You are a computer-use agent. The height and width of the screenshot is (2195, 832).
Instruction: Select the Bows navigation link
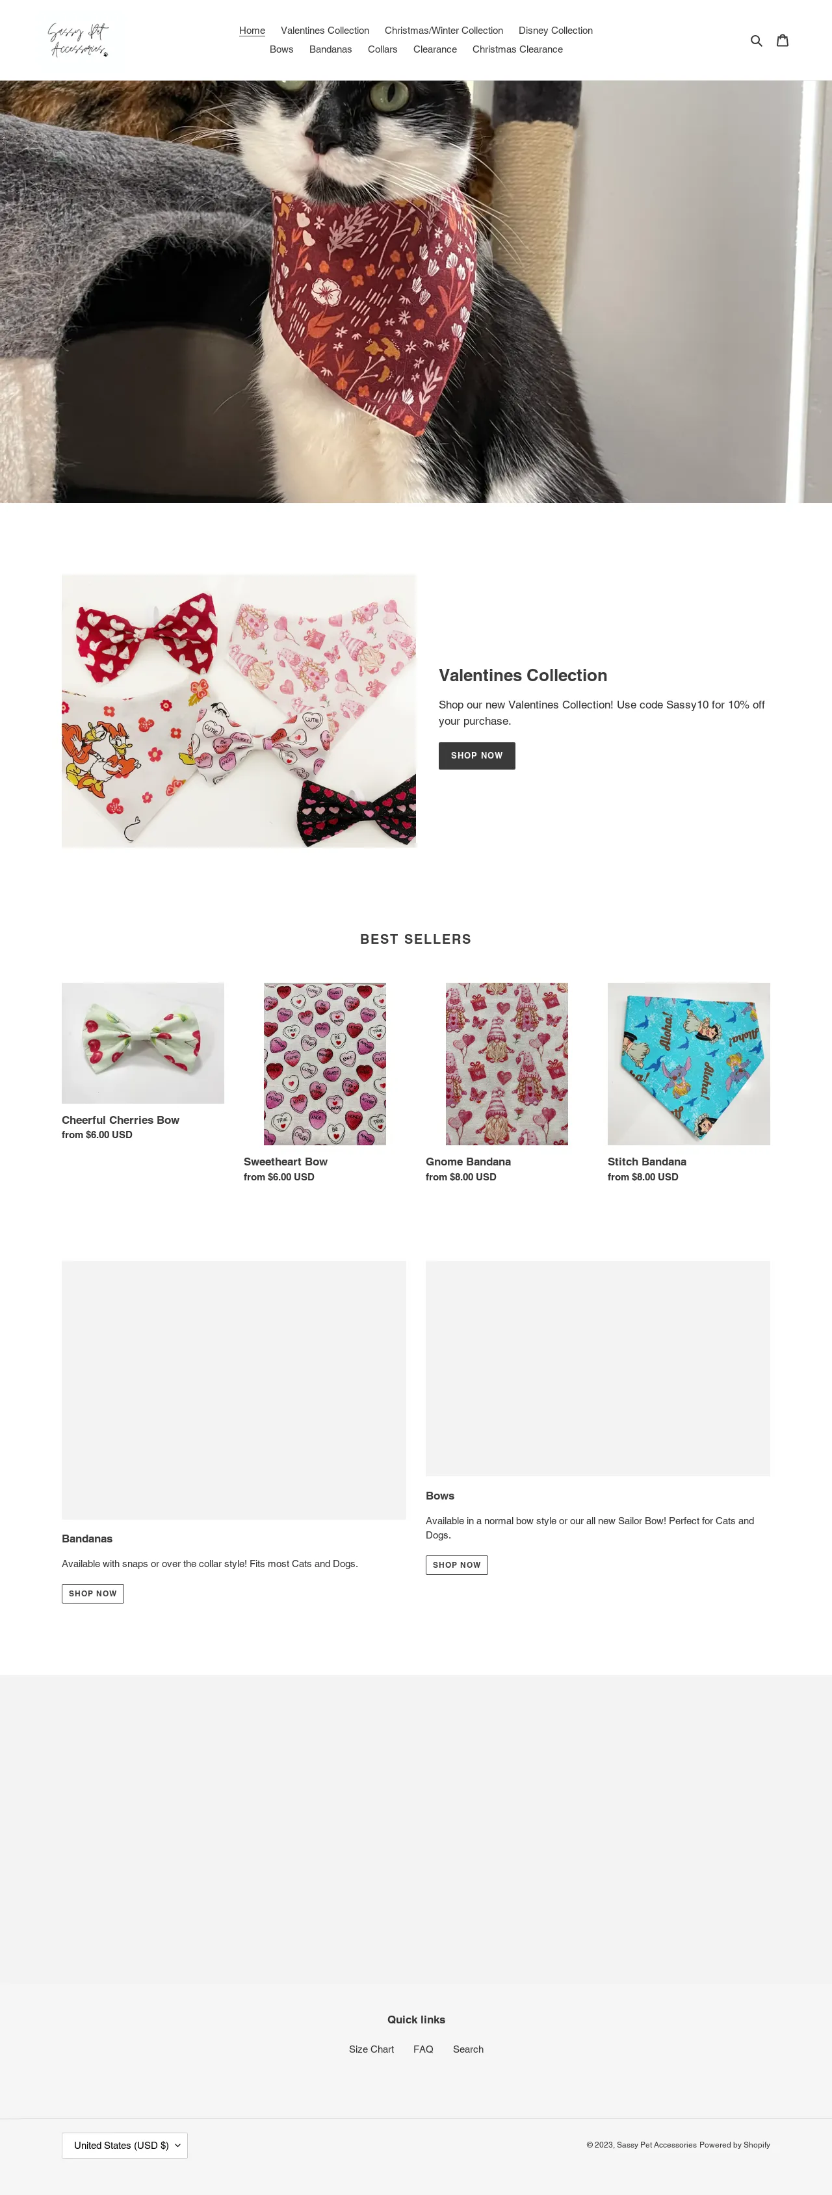[281, 49]
